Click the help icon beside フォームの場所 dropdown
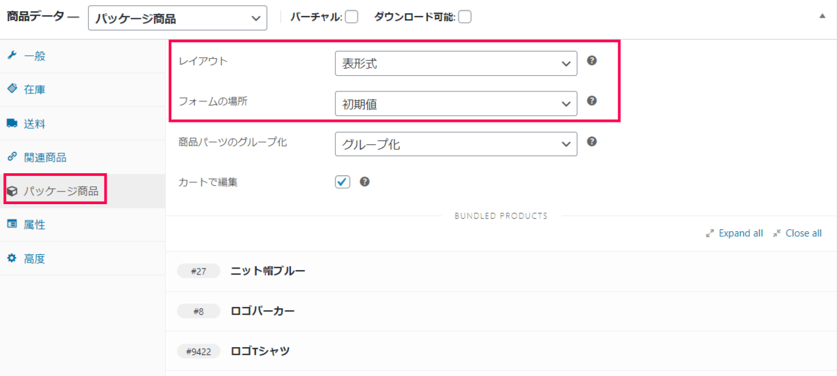837x376 pixels. tap(591, 101)
